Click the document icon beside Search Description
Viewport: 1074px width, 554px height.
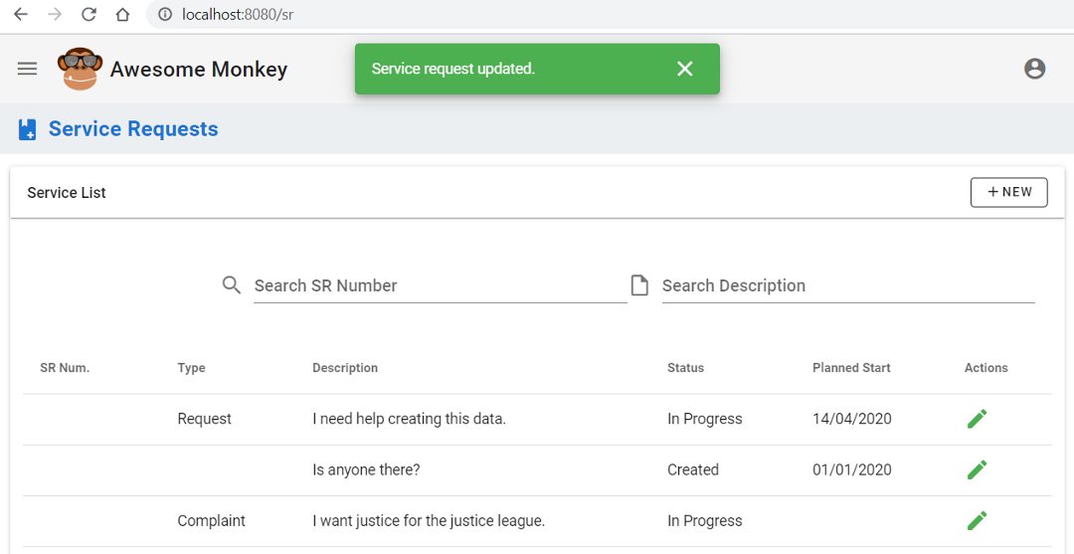639,284
